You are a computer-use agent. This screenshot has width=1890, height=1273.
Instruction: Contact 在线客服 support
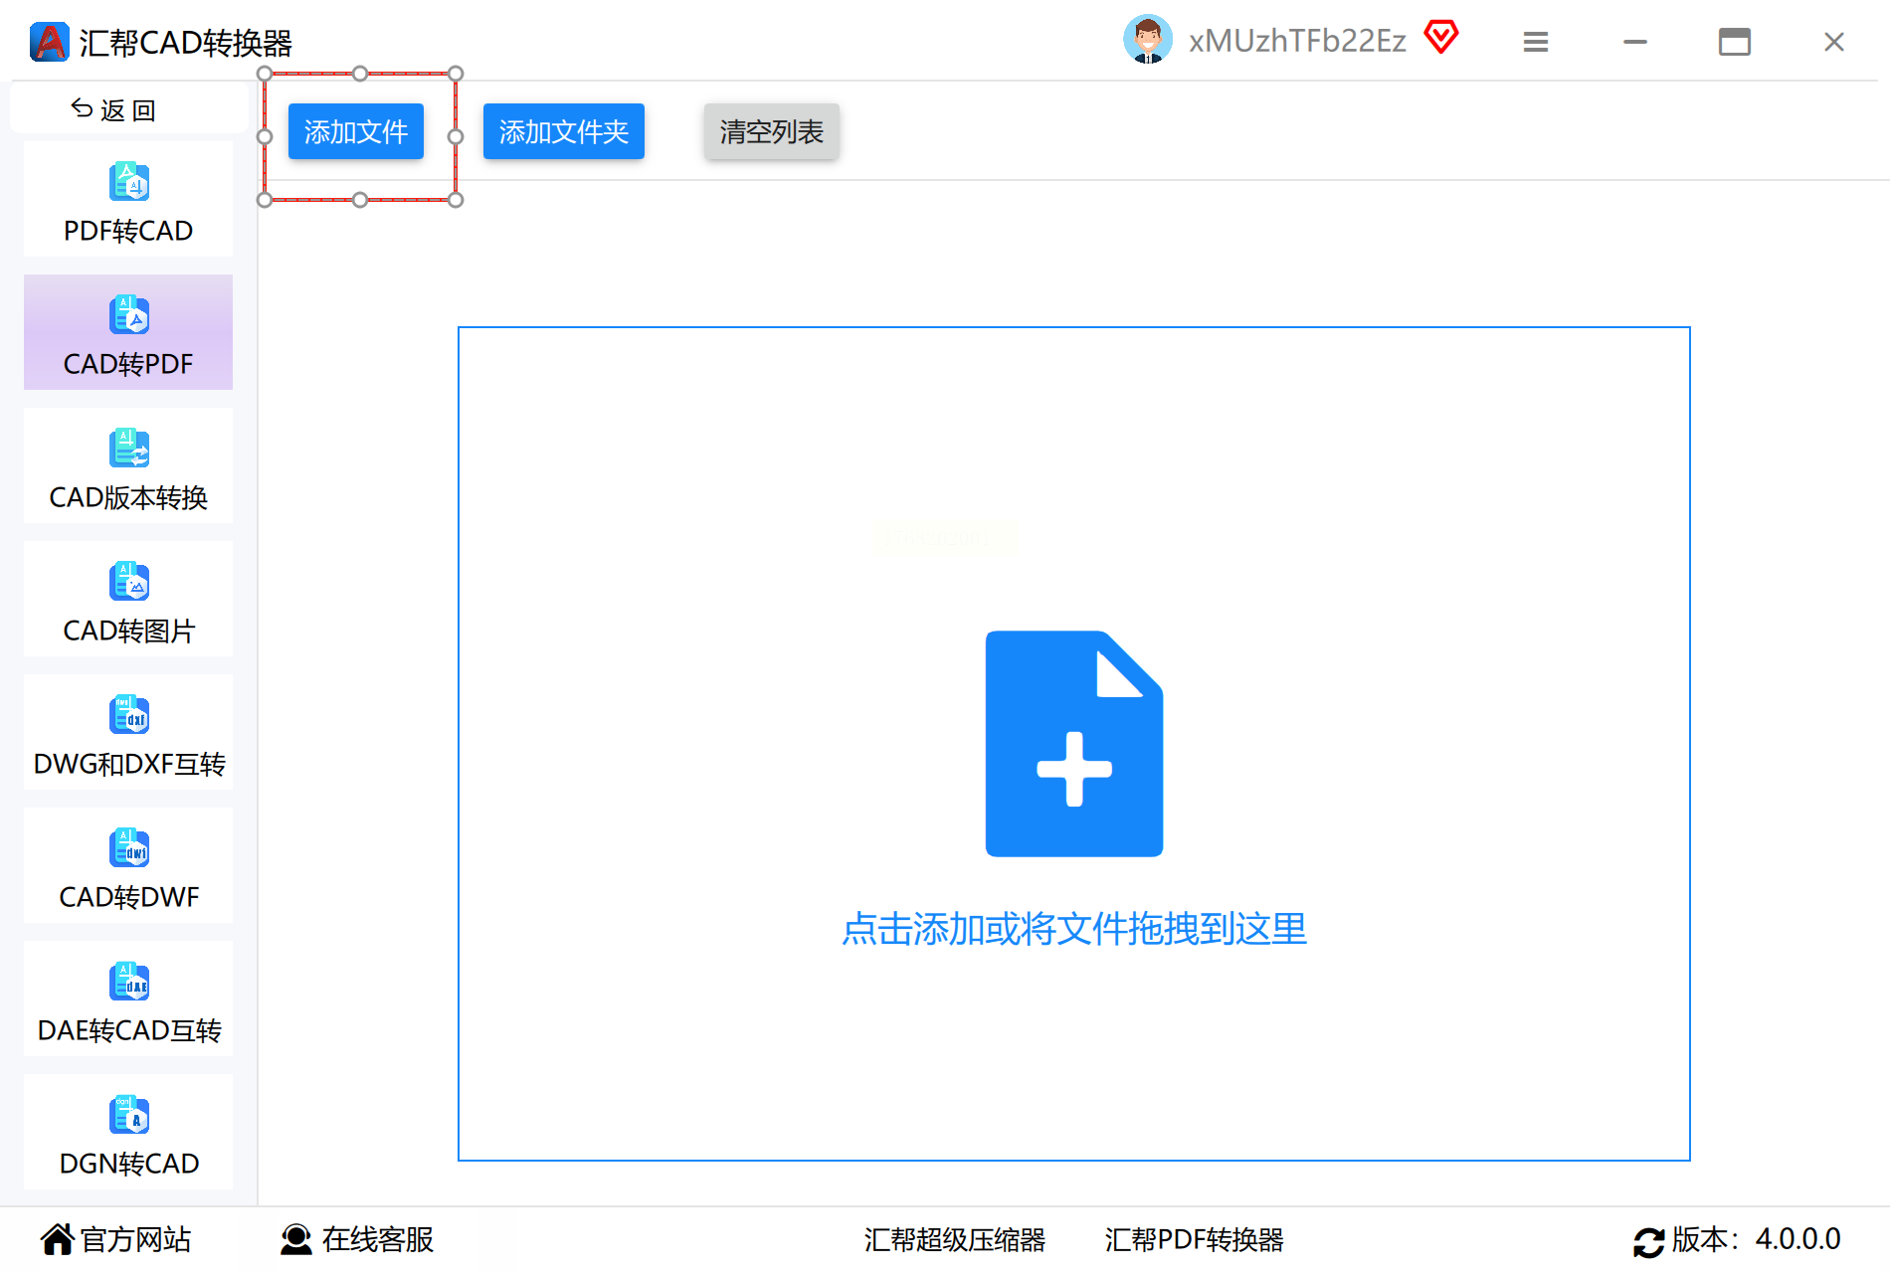click(x=358, y=1239)
